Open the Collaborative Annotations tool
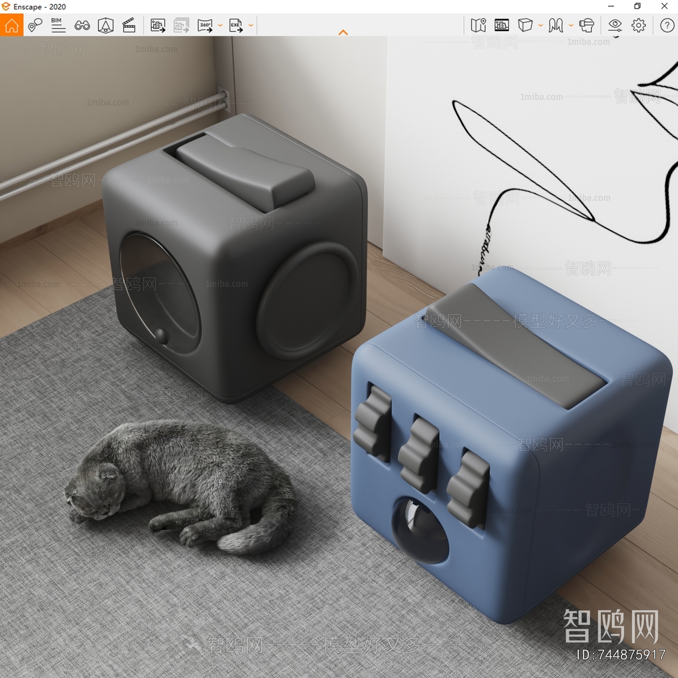 [x=35, y=25]
